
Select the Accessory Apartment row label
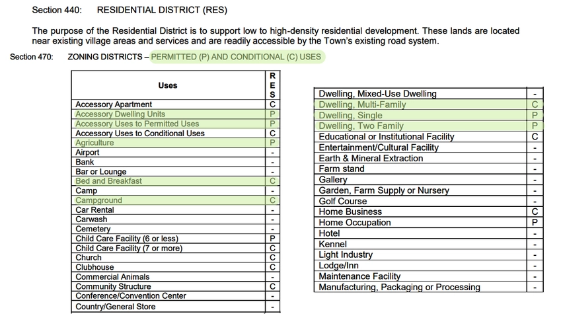[114, 104]
